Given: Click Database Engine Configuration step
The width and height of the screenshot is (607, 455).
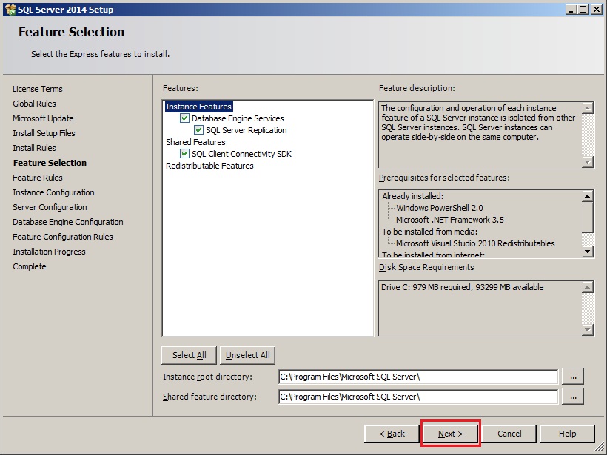Looking at the screenshot, I should [x=68, y=222].
